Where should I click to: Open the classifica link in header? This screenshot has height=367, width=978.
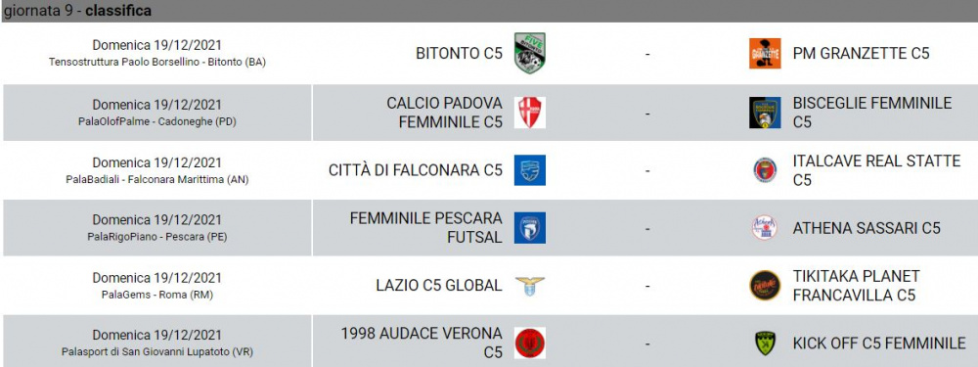point(118,11)
